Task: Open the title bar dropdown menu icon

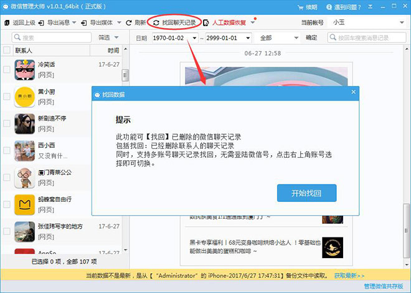Action: click(370, 7)
